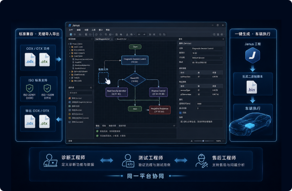Click the subFunction cell in request table
Viewport: 292px width, 191px height.
point(187,76)
